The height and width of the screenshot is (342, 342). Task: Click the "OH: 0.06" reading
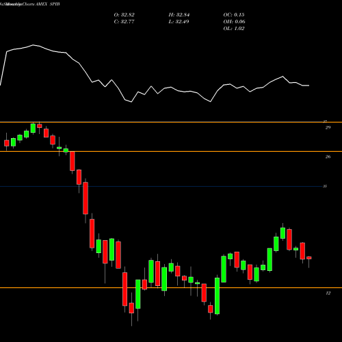pyautogui.click(x=234, y=22)
